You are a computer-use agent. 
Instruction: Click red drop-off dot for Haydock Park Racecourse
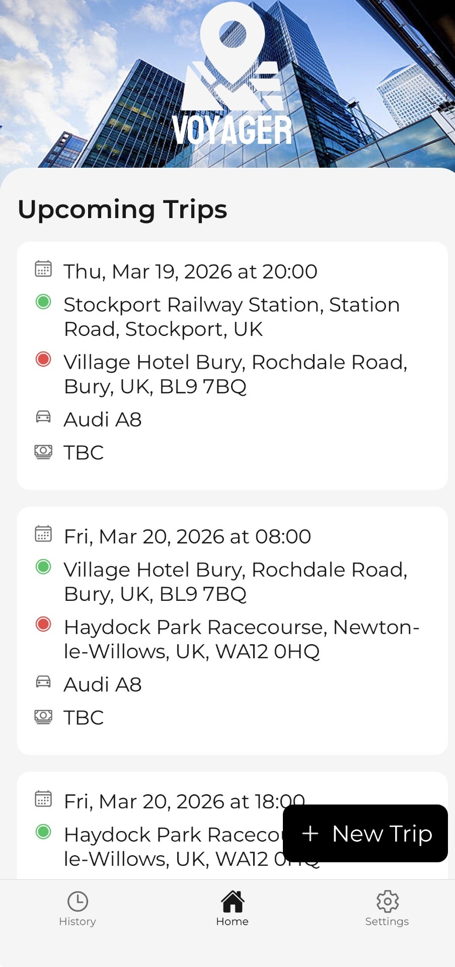43,624
